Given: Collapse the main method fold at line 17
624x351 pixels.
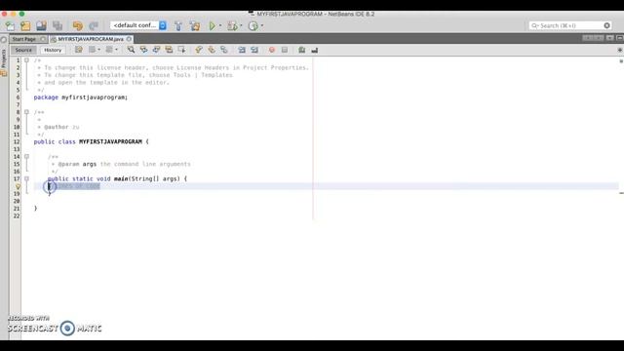Looking at the screenshot, I should pyautogui.click(x=26, y=178).
